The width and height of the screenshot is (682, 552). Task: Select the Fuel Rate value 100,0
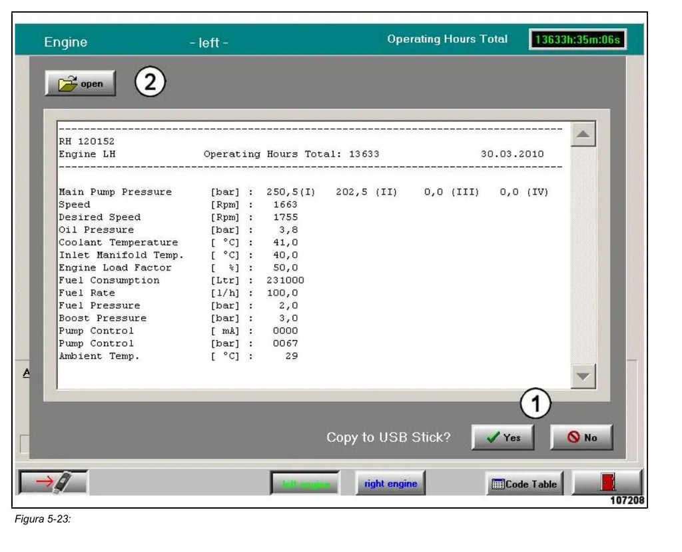[282, 293]
